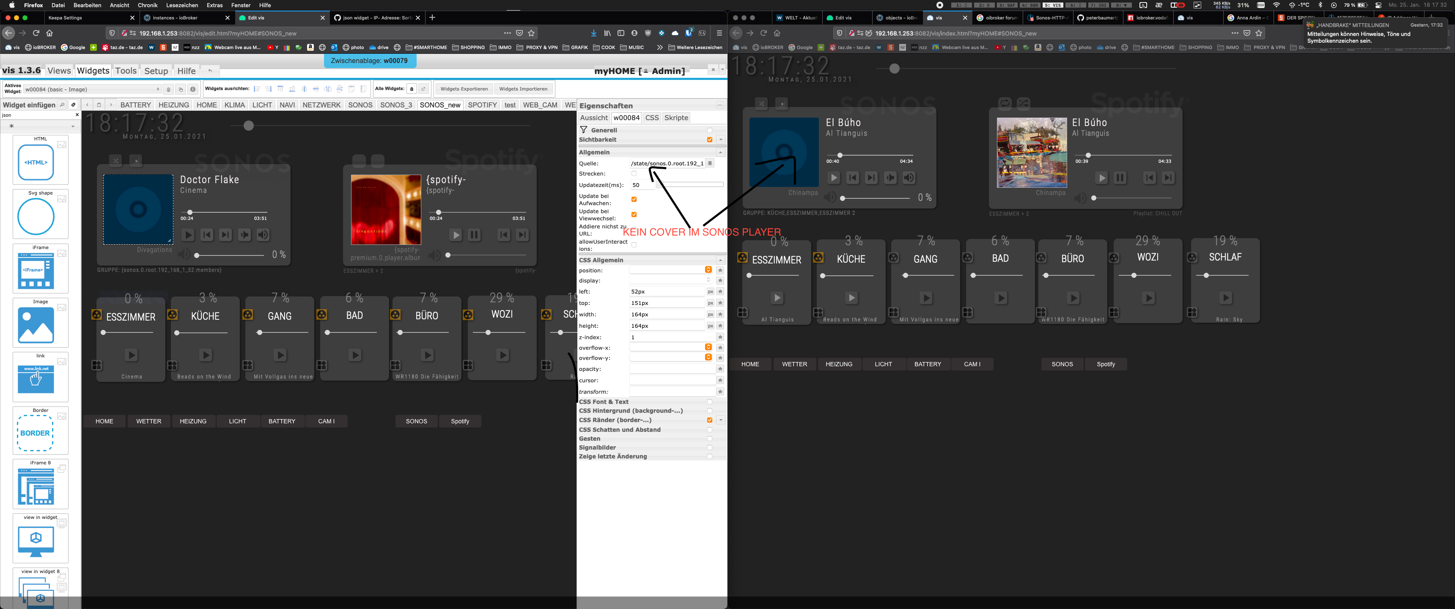The height and width of the screenshot is (609, 1455).
Task: Open the Skripte properties tab
Action: tap(675, 118)
